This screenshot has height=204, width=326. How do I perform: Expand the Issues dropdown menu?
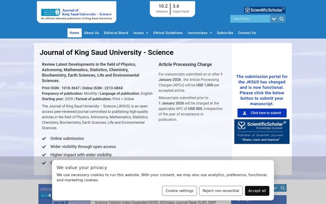141,33
